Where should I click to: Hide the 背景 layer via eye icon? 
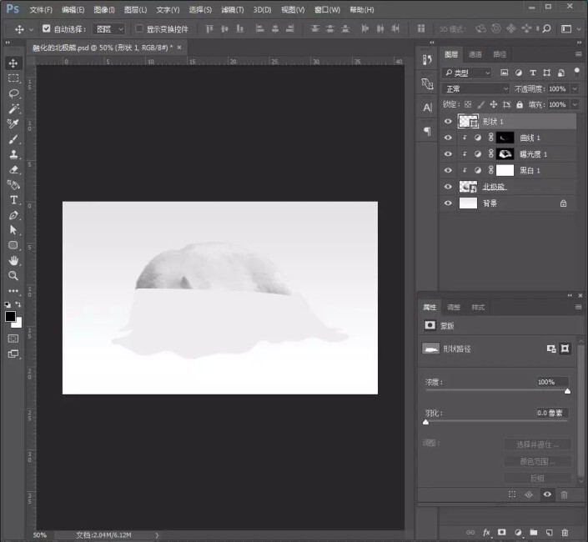click(x=449, y=203)
